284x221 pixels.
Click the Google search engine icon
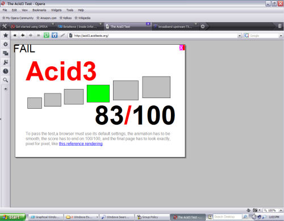(x=246, y=36)
